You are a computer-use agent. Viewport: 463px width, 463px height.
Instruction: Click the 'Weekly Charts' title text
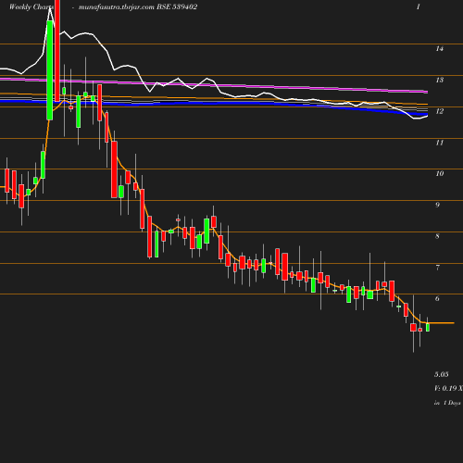tap(31, 7)
